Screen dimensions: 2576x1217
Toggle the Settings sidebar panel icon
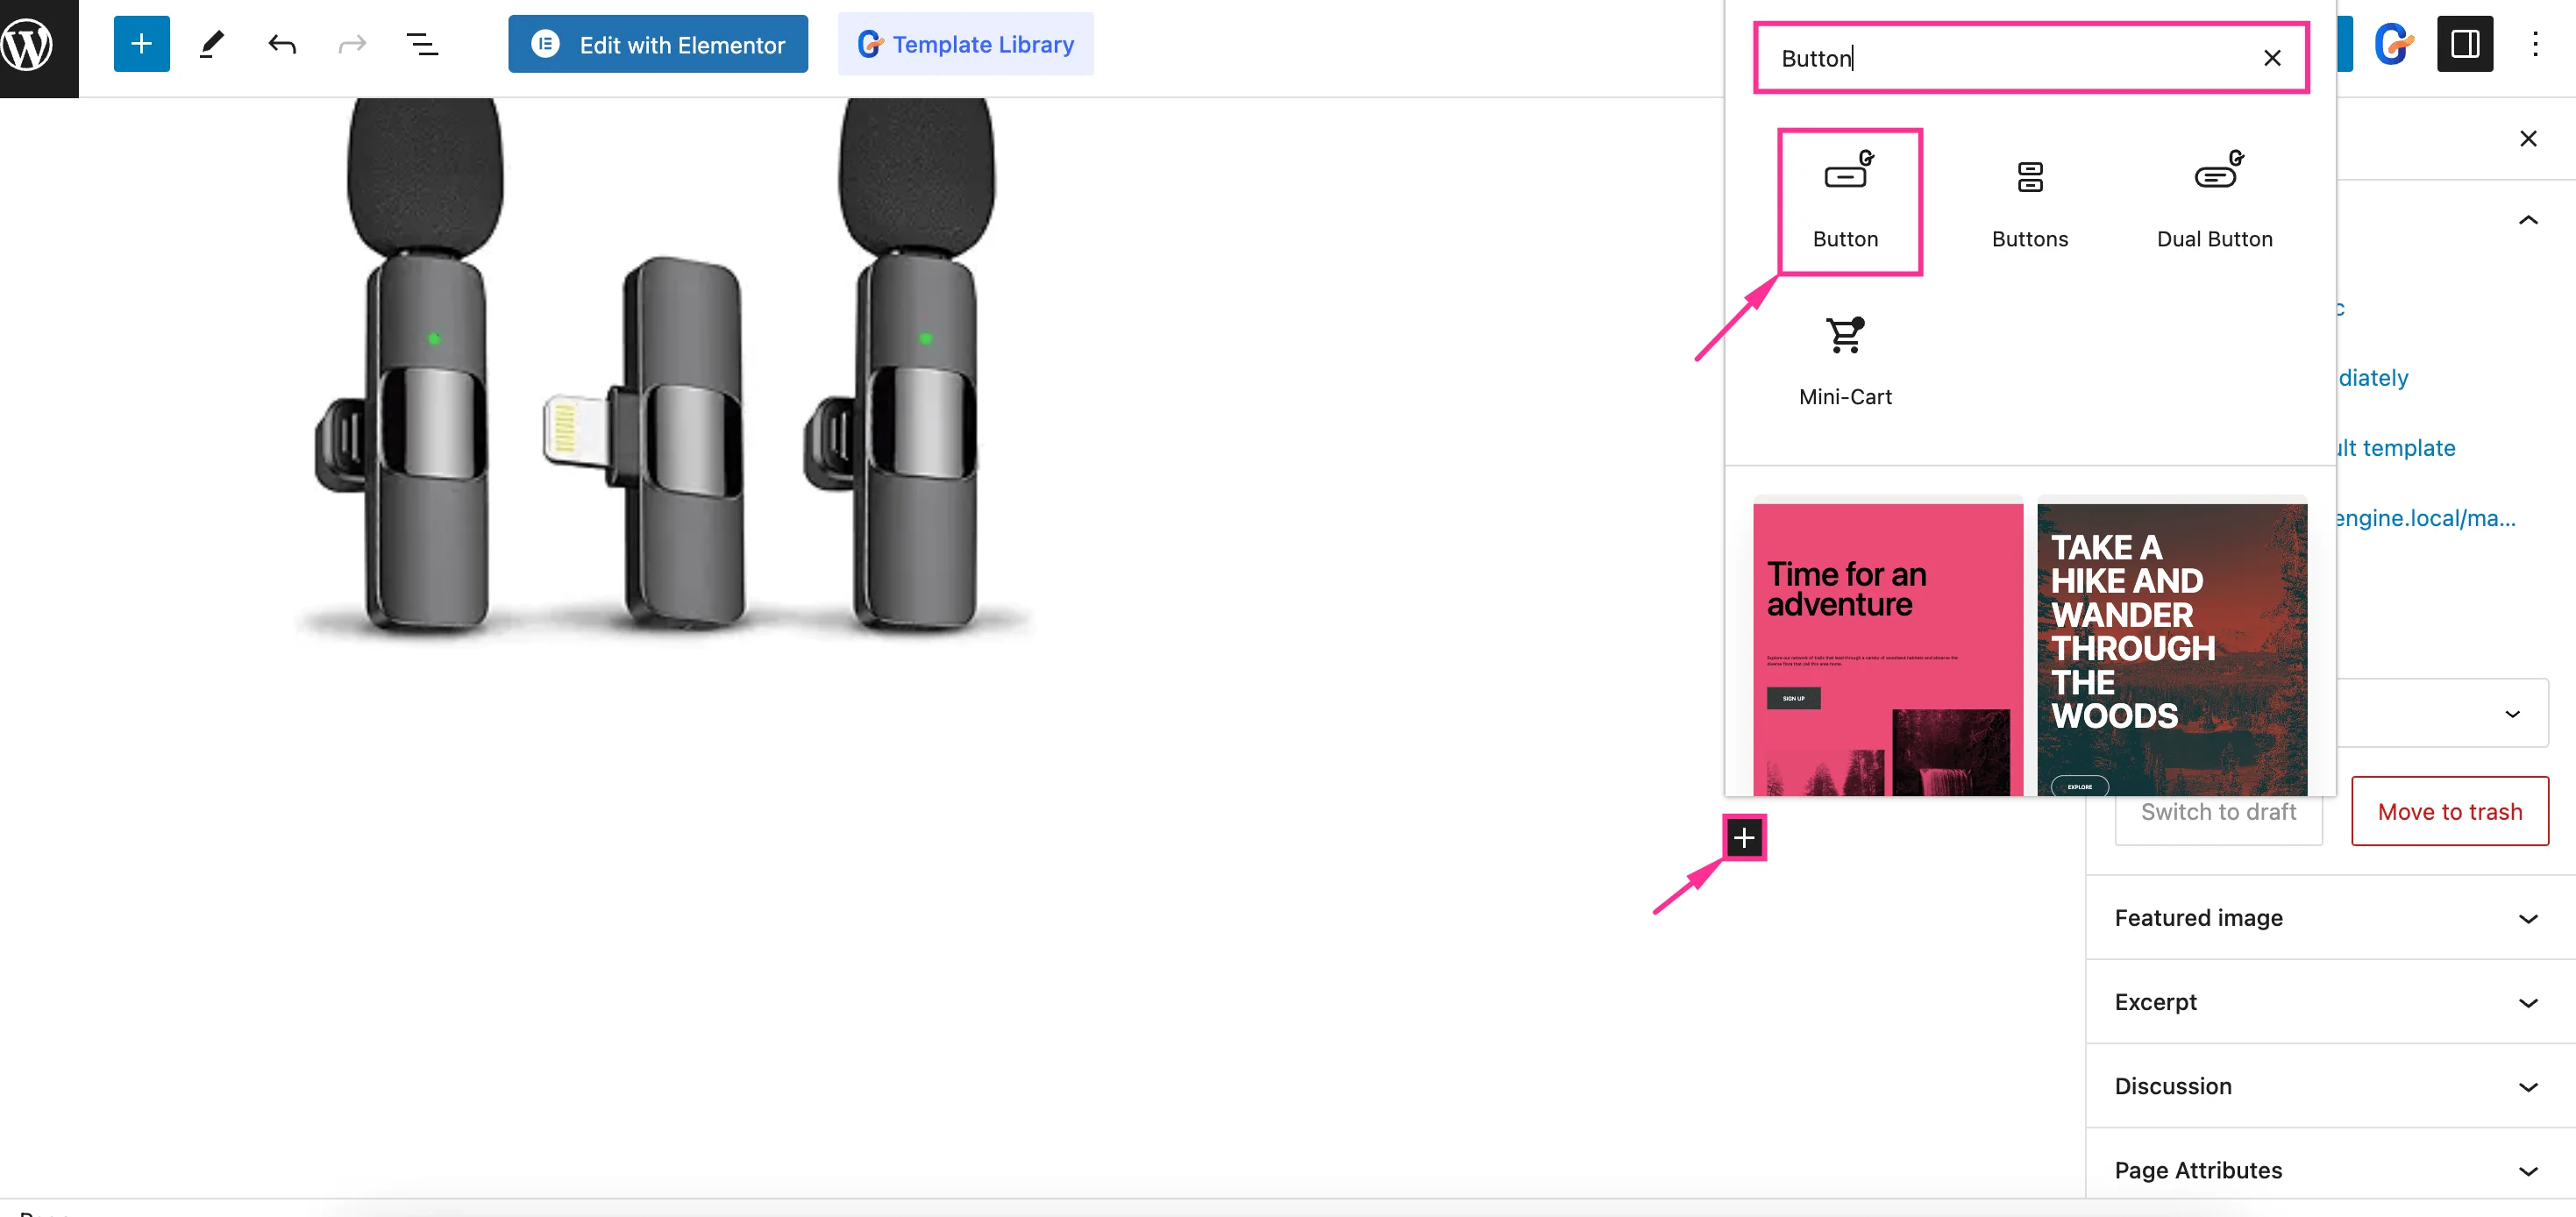2464,44
